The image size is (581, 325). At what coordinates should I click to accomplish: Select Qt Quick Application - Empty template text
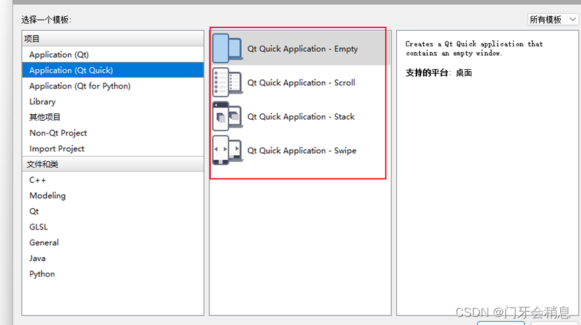click(302, 48)
